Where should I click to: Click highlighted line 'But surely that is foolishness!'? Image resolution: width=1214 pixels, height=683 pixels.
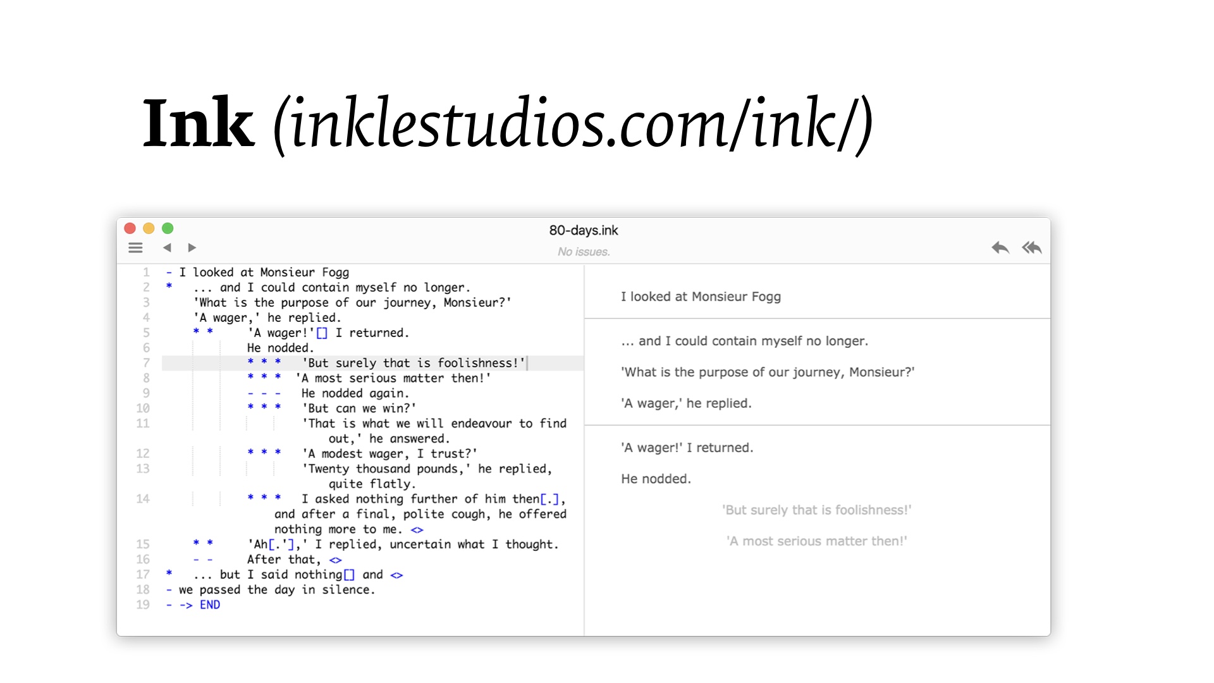click(x=414, y=363)
